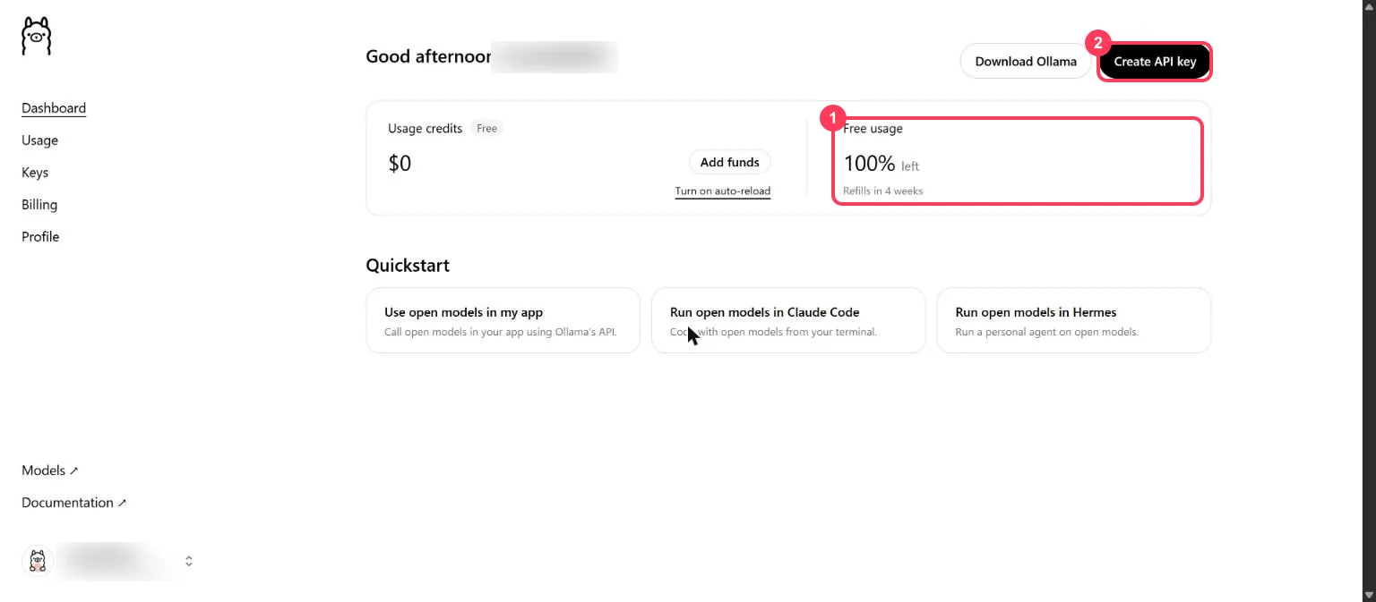Open 'Run open models in Claude Code' card

[788, 320]
